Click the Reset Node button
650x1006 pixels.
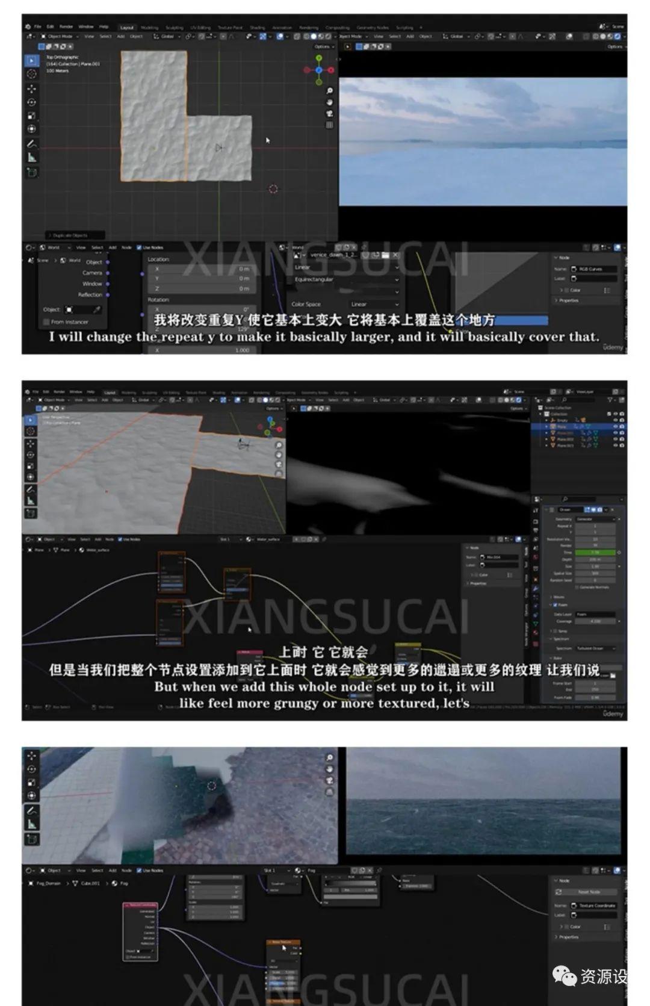pos(588,892)
